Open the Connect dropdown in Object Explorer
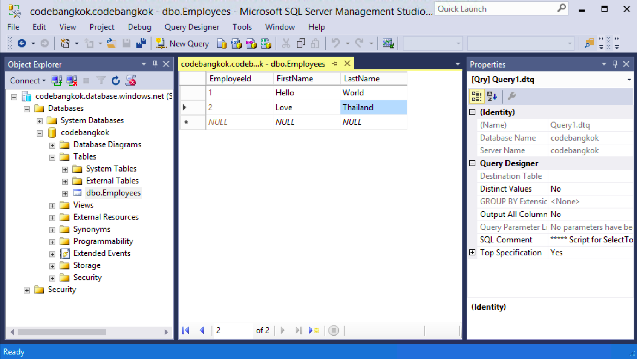 coord(28,80)
